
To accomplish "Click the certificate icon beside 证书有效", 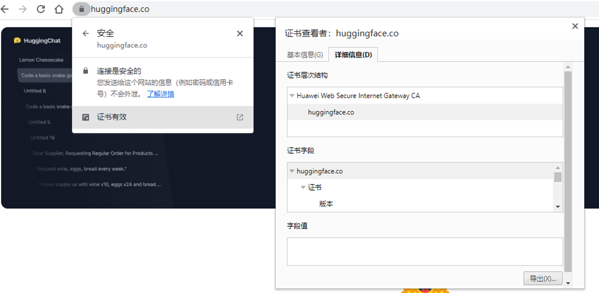I will tap(85, 117).
